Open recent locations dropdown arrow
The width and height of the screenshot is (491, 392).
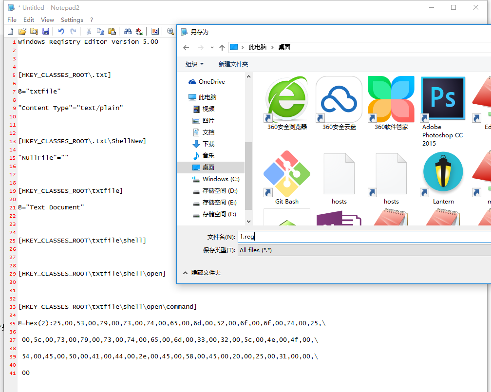click(x=212, y=47)
